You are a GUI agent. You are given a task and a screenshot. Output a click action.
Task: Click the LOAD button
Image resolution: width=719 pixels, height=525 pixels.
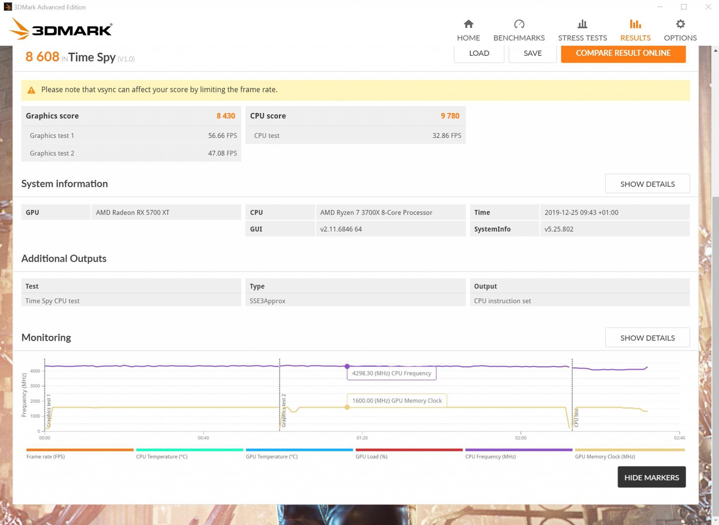(x=479, y=53)
